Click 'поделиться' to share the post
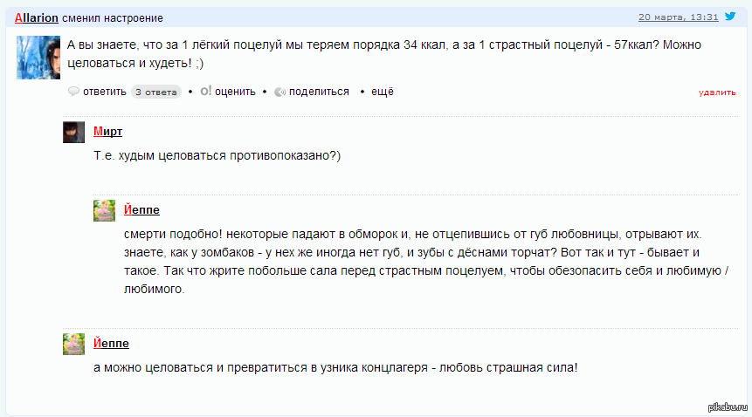The width and height of the screenshot is (752, 417). (319, 92)
